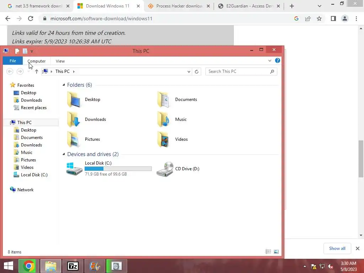This screenshot has width=364, height=273.
Task: Switch to E2Guardian - Access Denied tab
Action: pos(249,6)
